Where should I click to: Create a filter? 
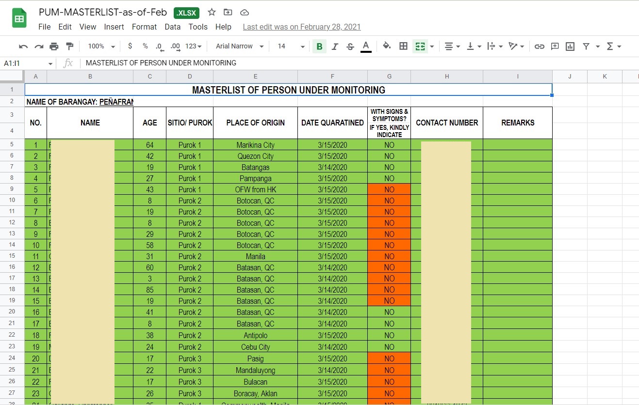coord(586,47)
